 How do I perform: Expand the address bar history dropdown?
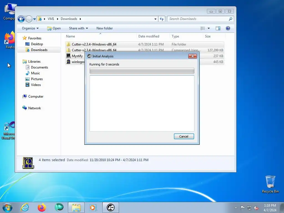155,19
